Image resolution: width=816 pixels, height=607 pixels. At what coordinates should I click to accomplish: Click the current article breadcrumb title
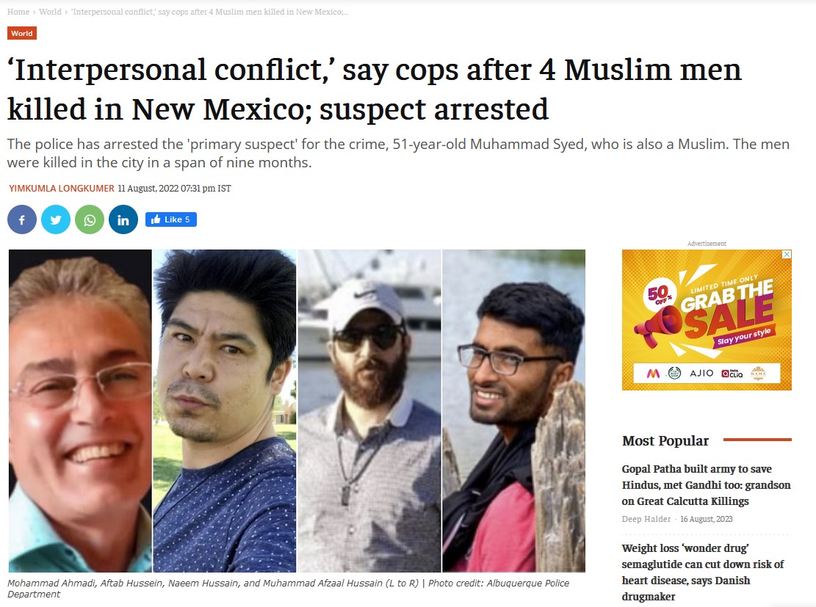[210, 12]
